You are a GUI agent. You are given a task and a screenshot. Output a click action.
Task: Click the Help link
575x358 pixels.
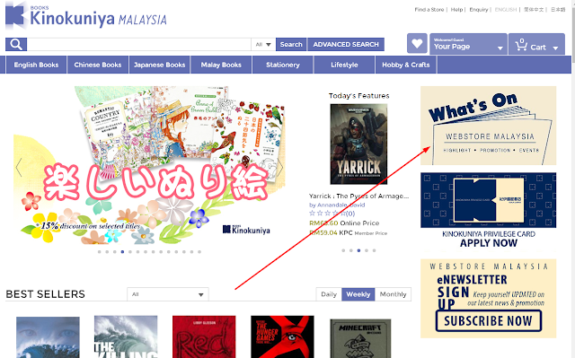click(456, 10)
